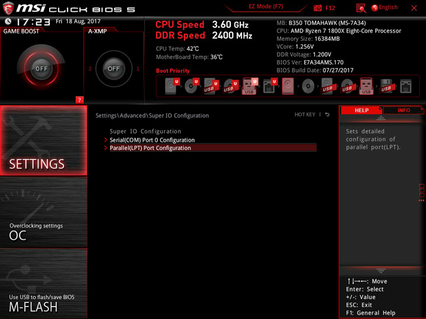Open the OC overclocking settings tile
This screenshot has width=426, height=319.
pyautogui.click(x=44, y=212)
